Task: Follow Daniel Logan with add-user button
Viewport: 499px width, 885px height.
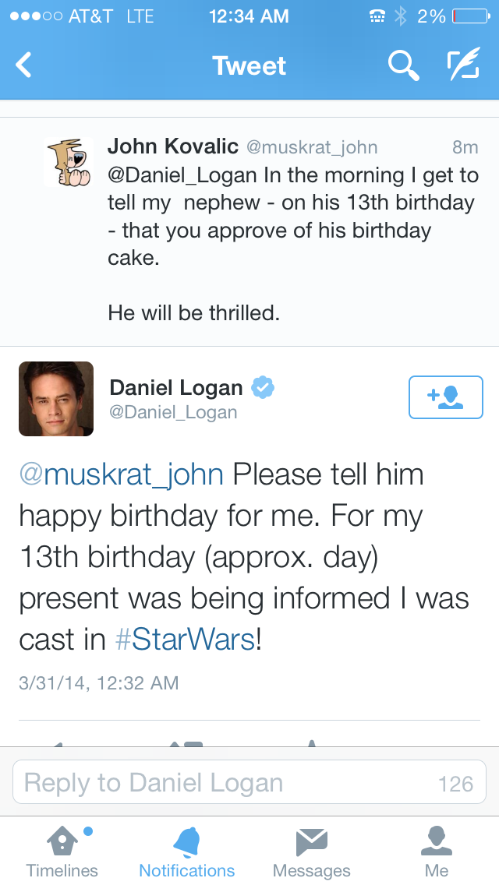Action: pyautogui.click(x=445, y=397)
